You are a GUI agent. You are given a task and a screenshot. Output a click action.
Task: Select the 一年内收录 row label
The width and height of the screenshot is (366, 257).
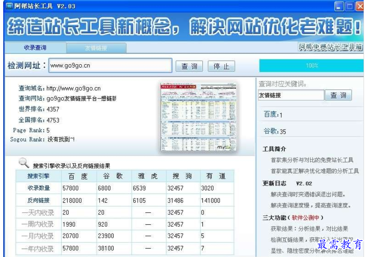click(x=38, y=249)
